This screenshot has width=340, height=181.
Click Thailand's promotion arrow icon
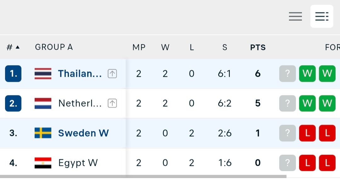(x=112, y=74)
